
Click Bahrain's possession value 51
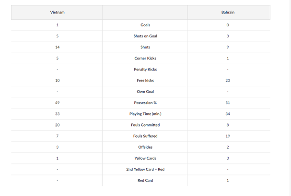point(228,103)
